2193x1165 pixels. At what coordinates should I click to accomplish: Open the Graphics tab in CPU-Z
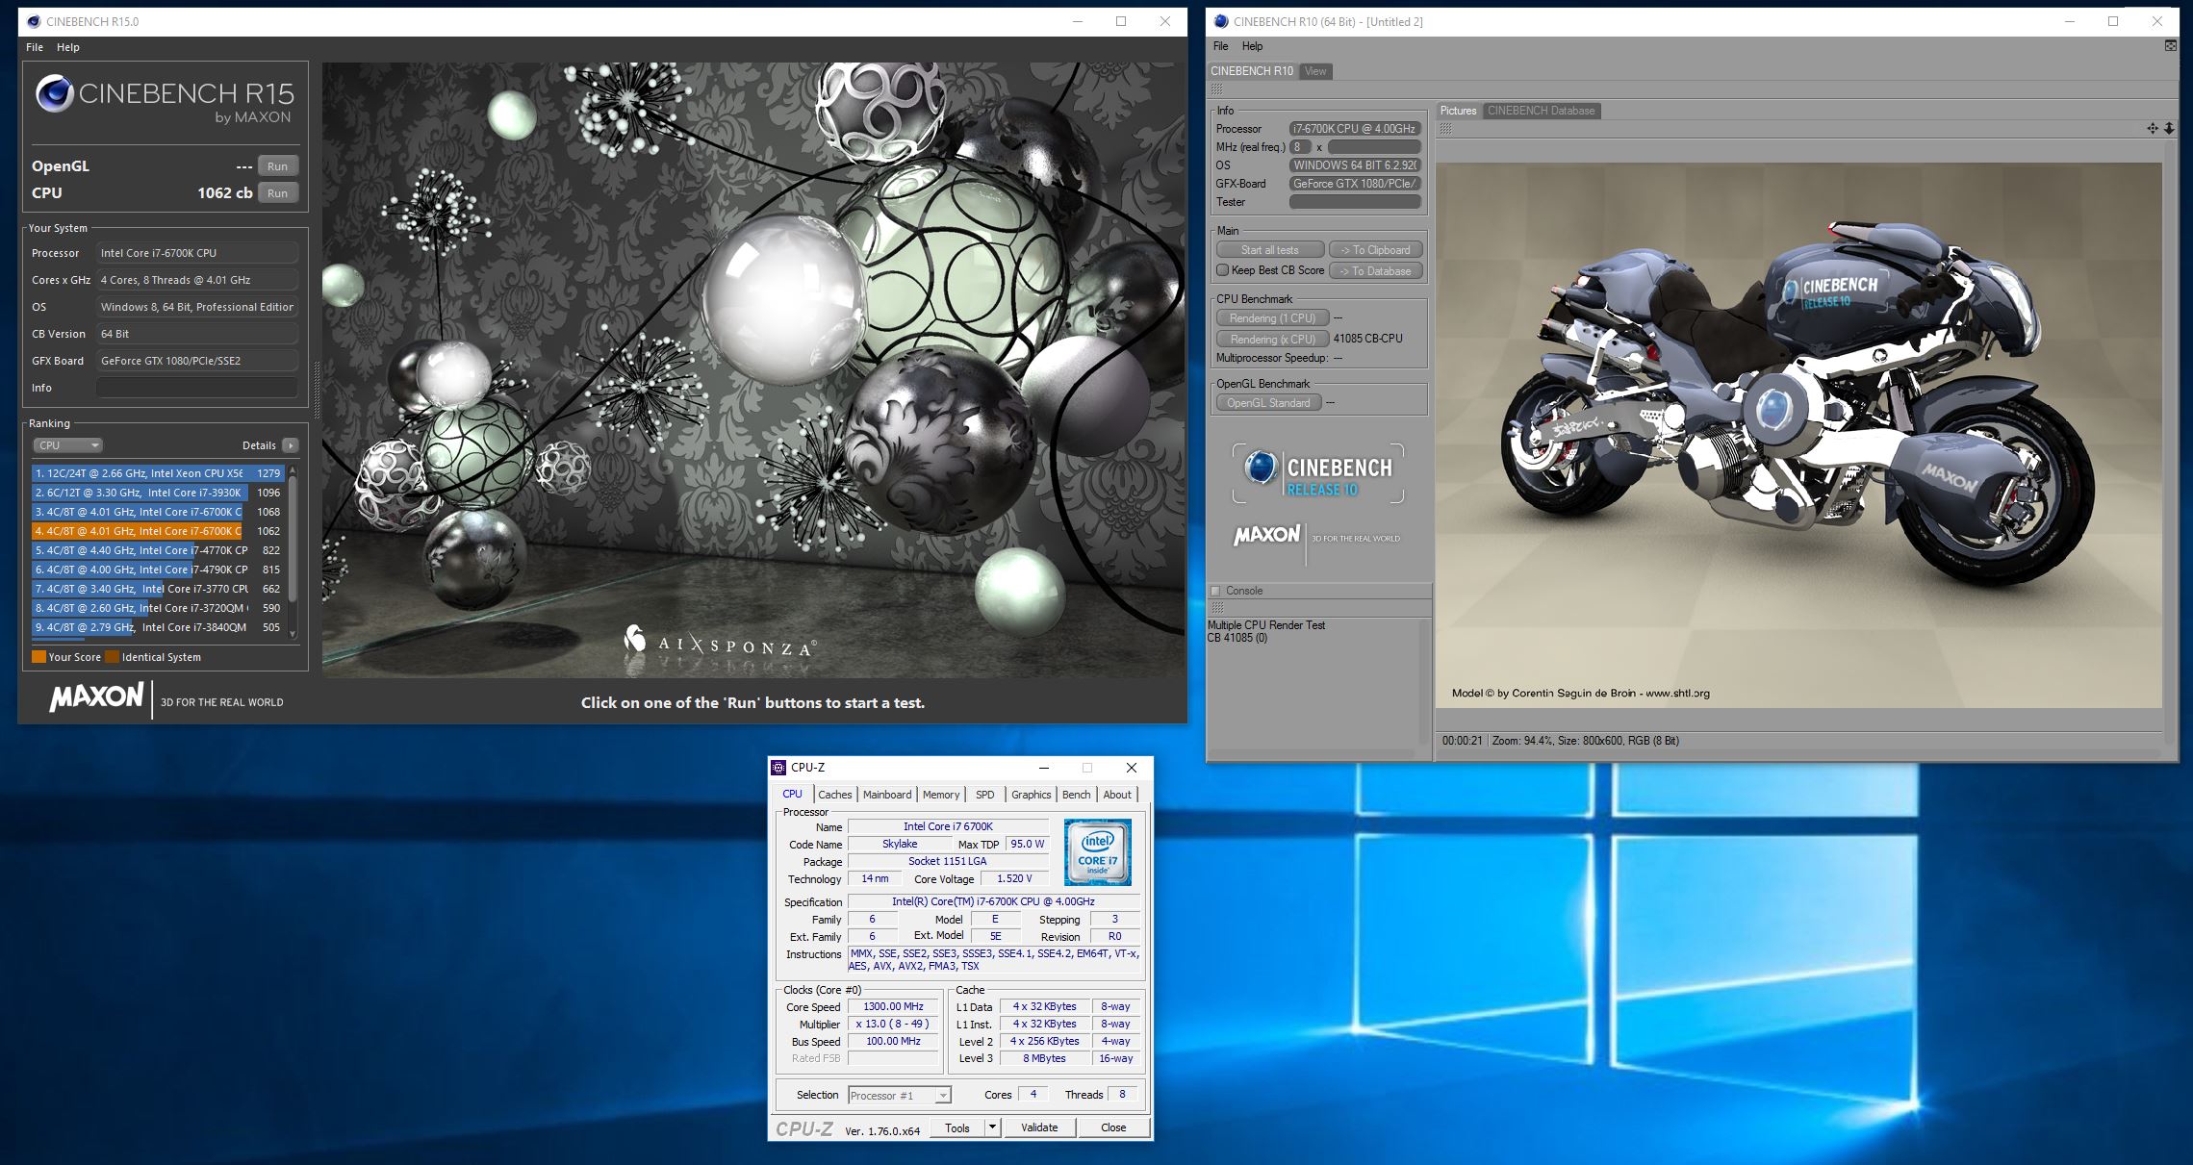[x=1031, y=795]
